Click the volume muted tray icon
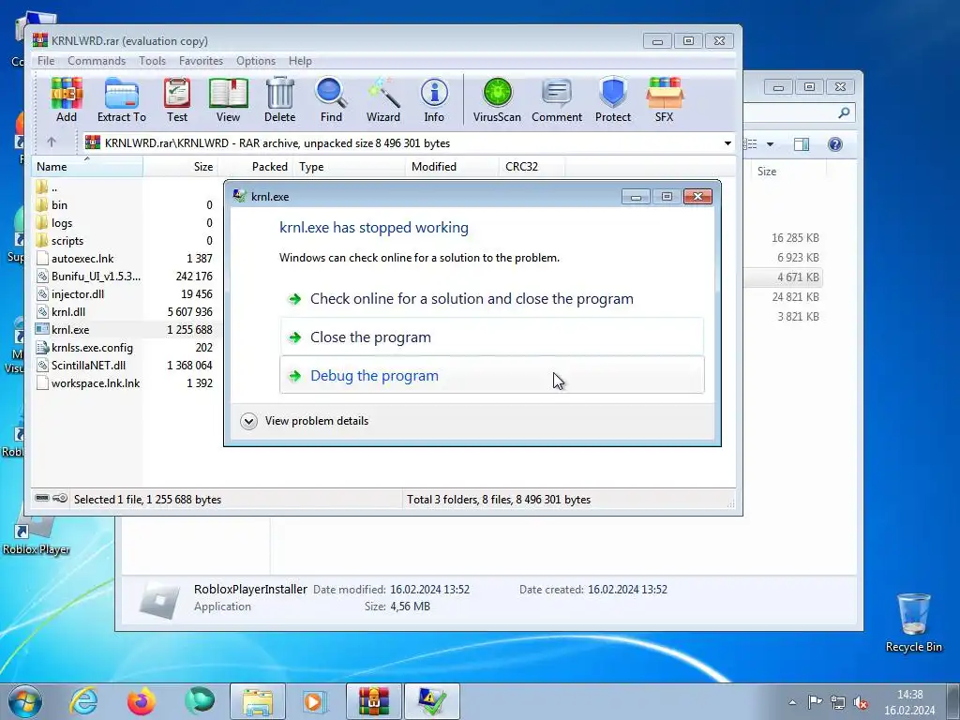The height and width of the screenshot is (720, 960). pyautogui.click(x=862, y=703)
